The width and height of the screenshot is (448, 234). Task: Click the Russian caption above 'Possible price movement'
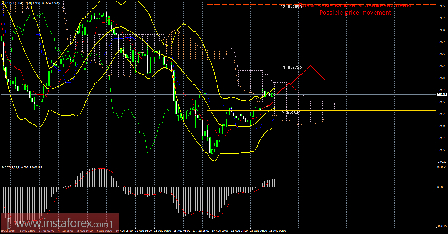(355, 6)
